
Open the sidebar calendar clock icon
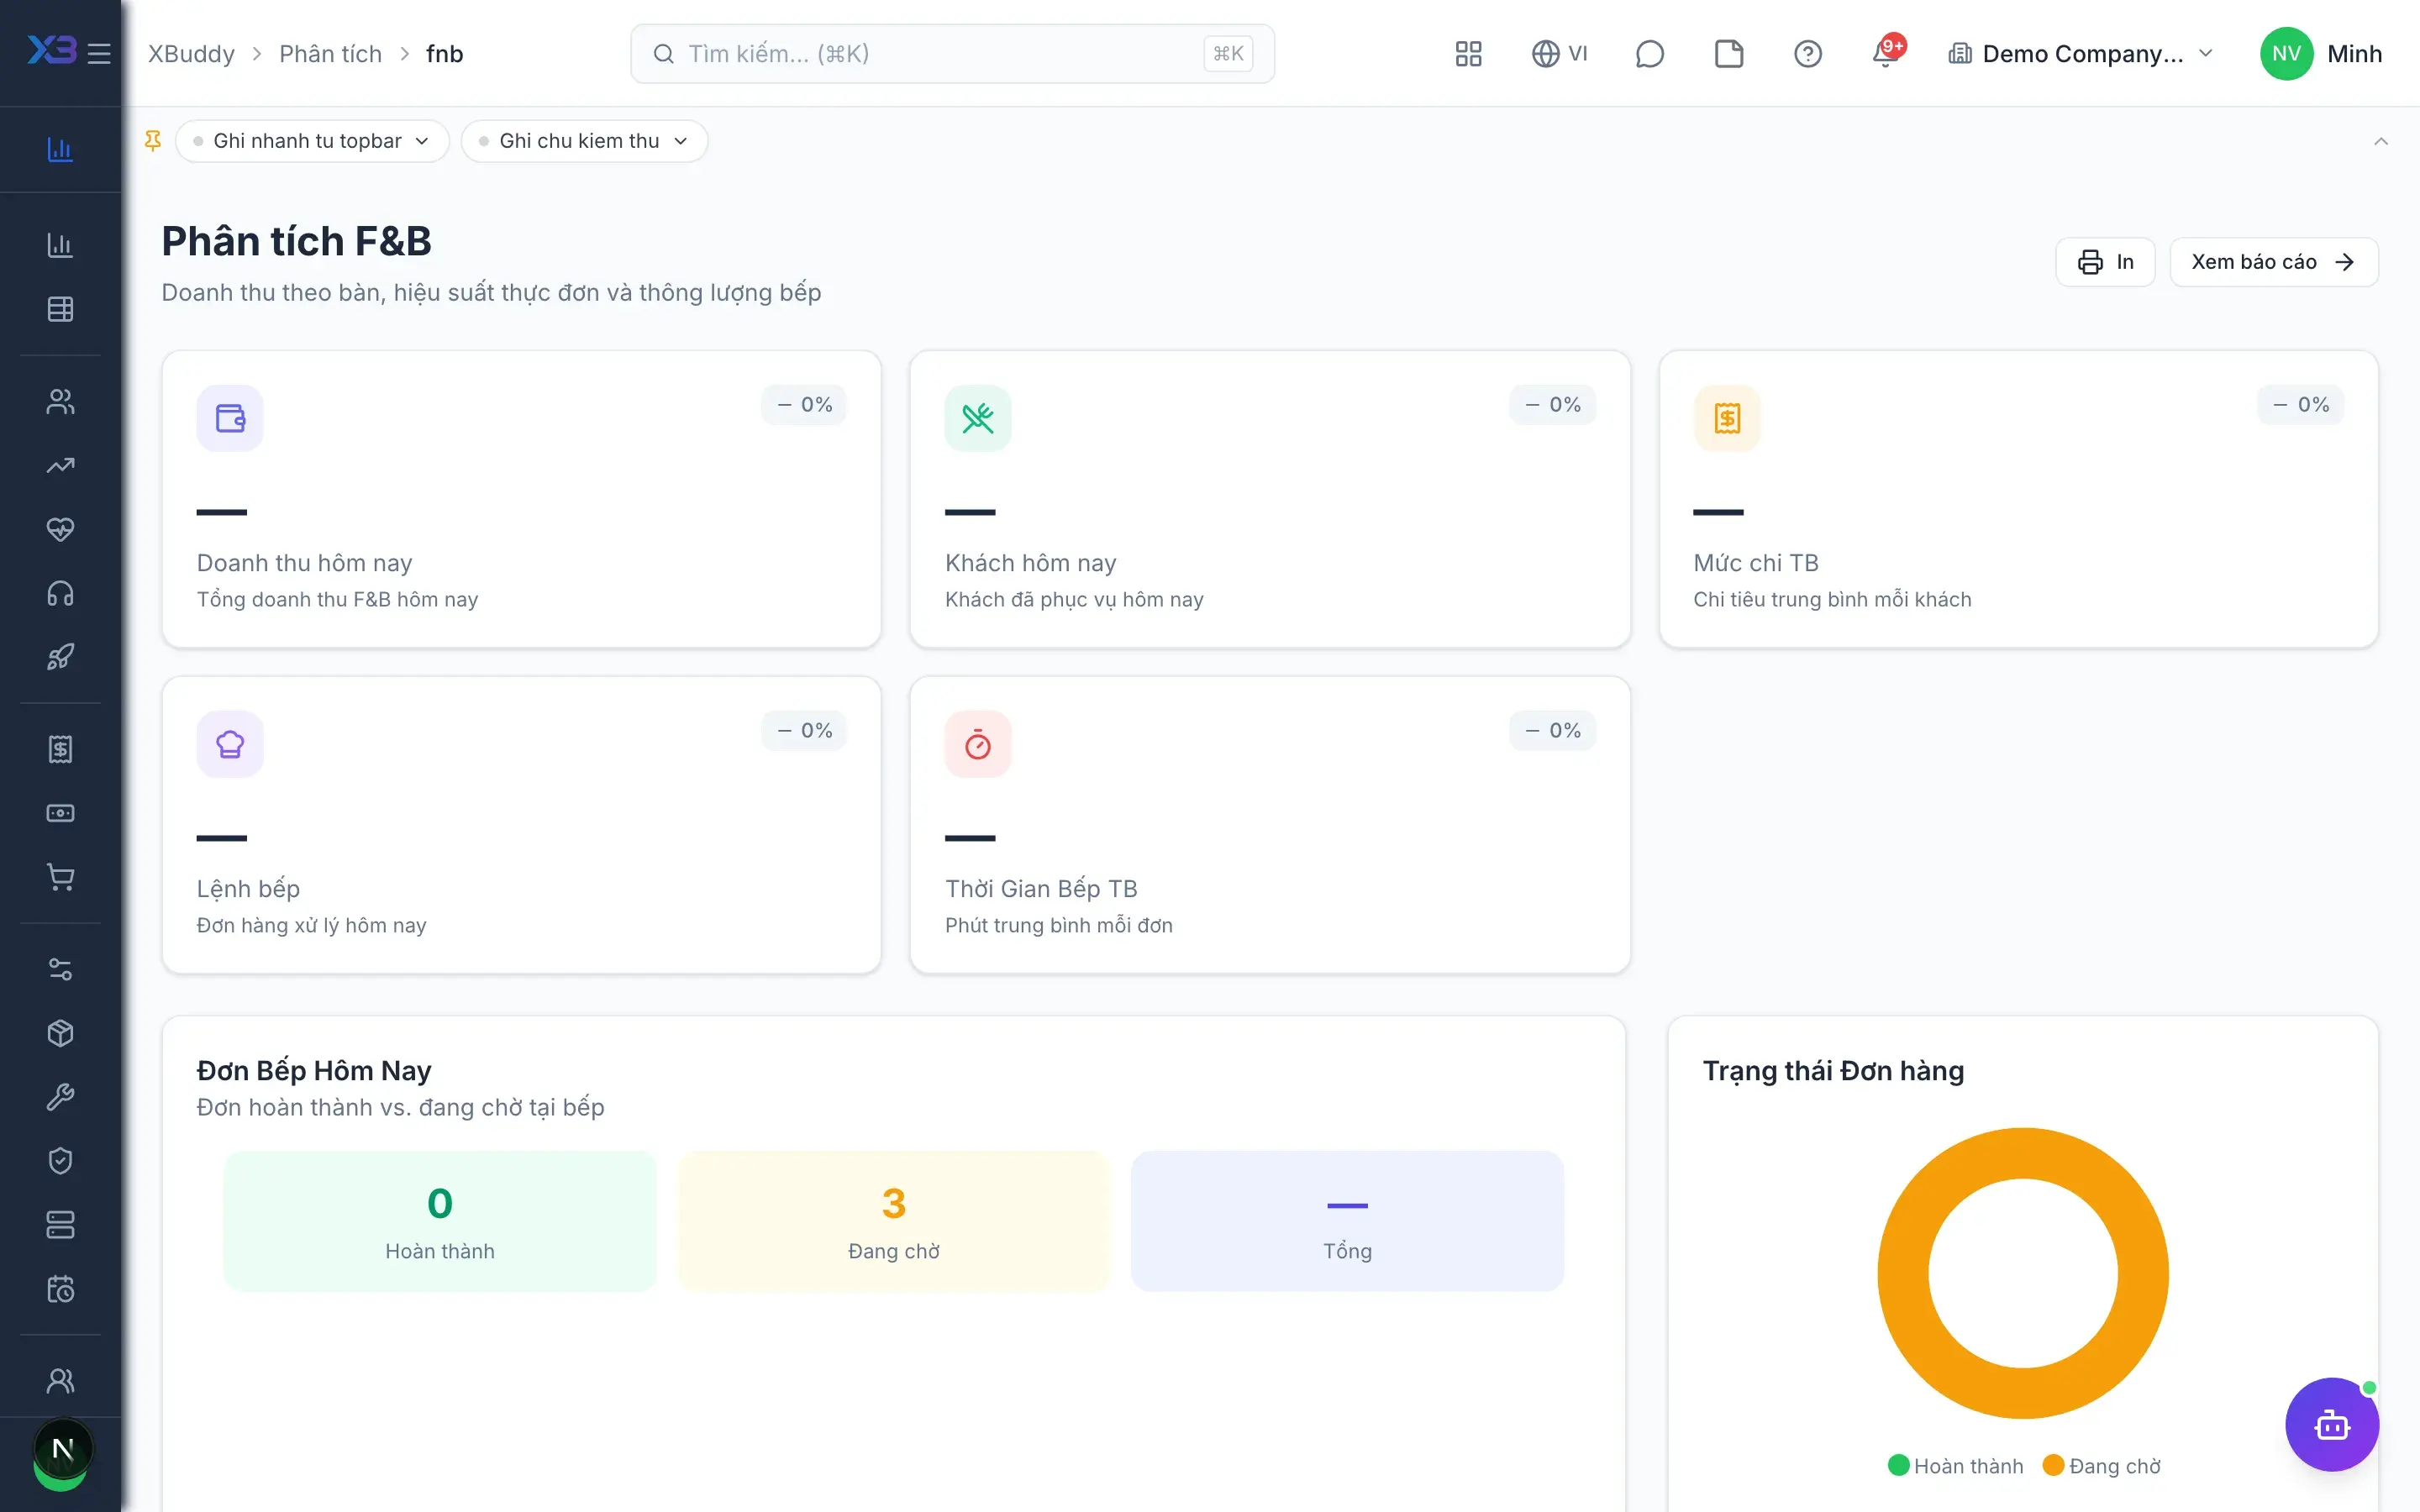tap(60, 1289)
